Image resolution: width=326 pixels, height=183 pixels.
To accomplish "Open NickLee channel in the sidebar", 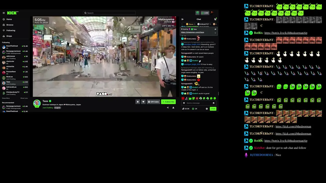I will (x=15, y=78).
